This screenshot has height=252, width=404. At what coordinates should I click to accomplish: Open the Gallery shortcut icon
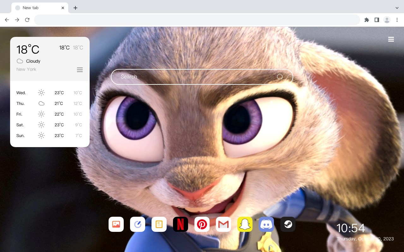(116, 224)
